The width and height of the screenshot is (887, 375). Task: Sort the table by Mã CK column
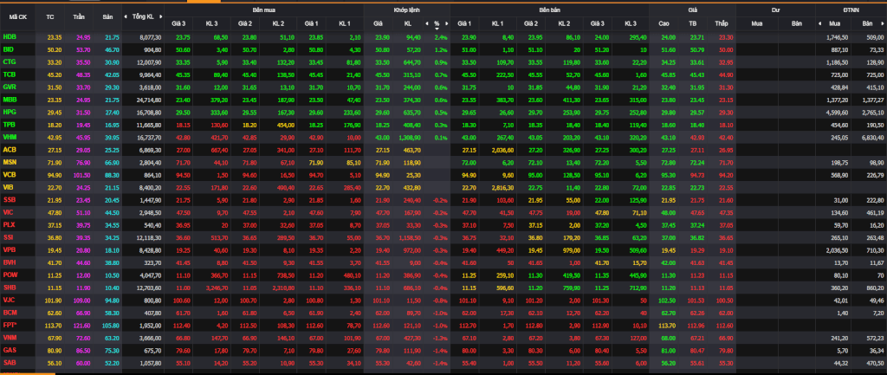pos(17,17)
